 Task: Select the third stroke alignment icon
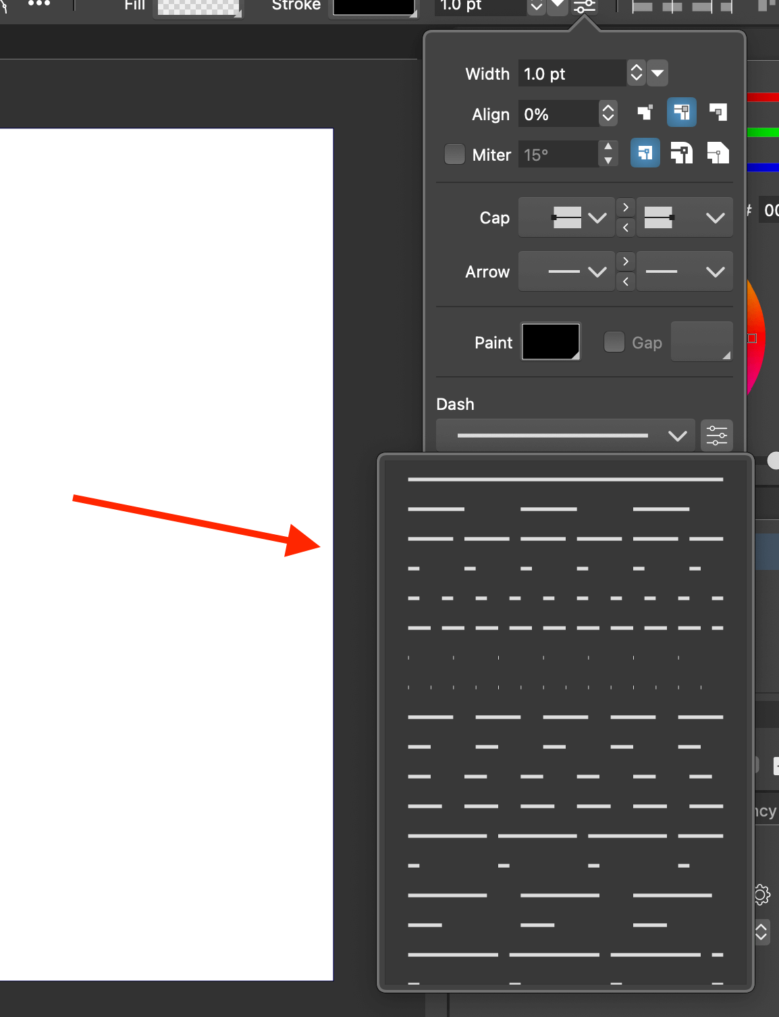[x=718, y=113]
